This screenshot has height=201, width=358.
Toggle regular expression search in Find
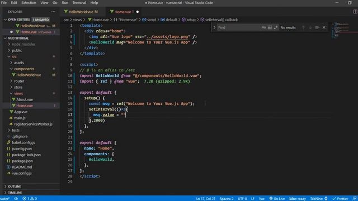pos(276,27)
